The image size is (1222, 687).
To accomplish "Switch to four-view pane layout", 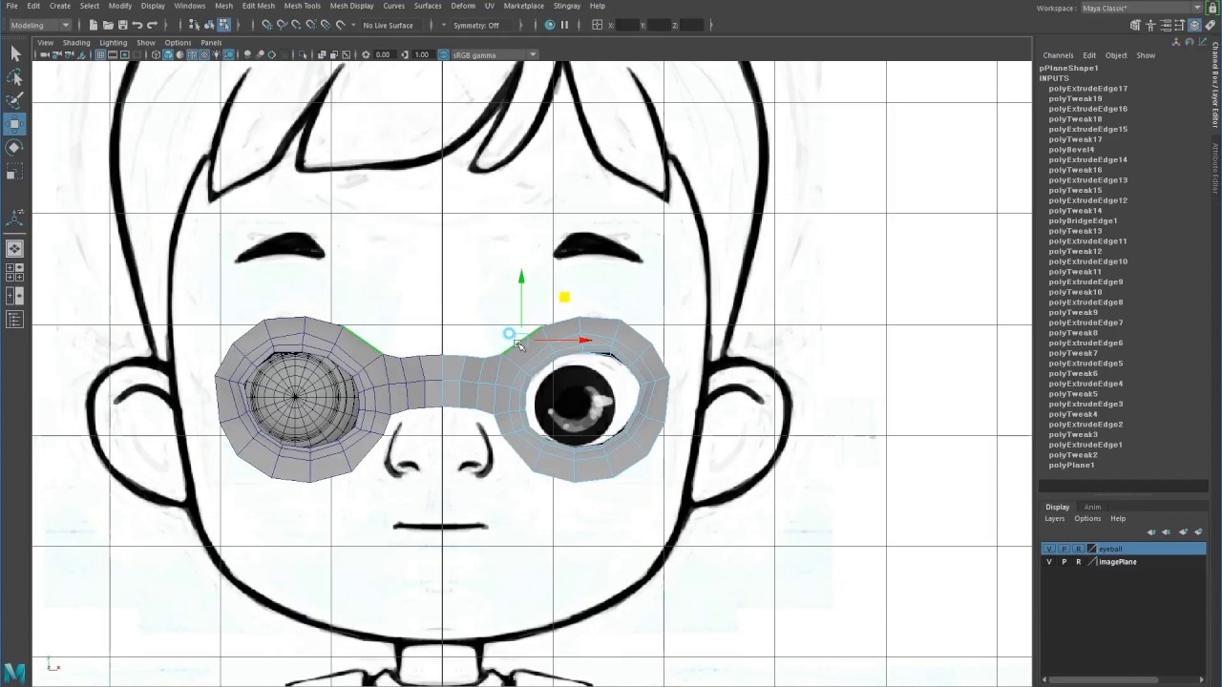I will pos(15,273).
